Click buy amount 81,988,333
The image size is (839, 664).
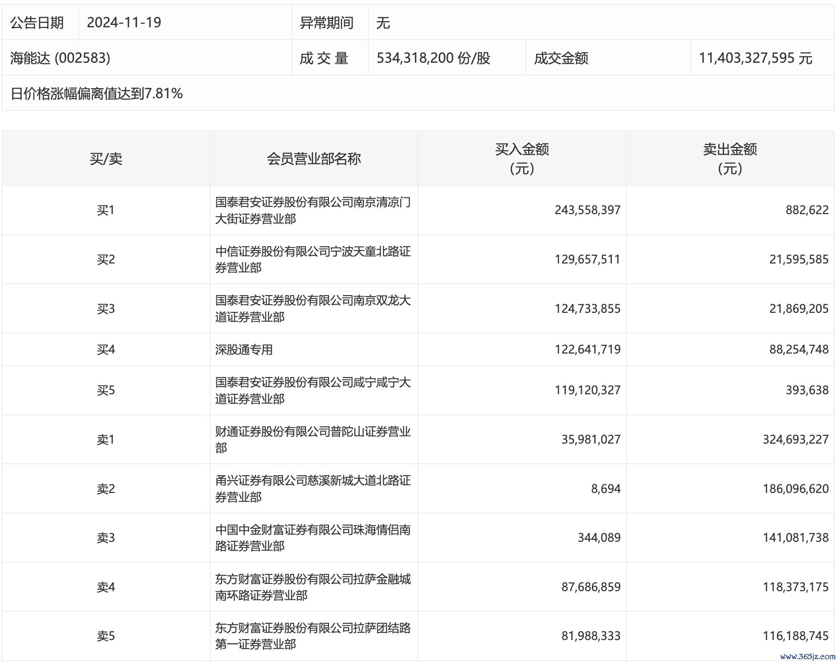pos(591,636)
